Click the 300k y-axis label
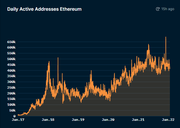The image size is (180, 128). [11, 82]
